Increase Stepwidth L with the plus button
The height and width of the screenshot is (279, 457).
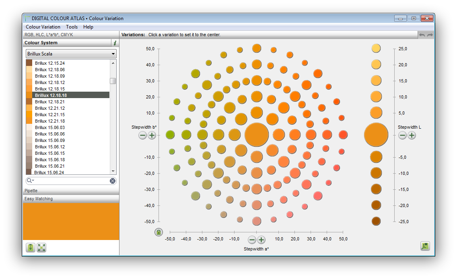(x=412, y=135)
